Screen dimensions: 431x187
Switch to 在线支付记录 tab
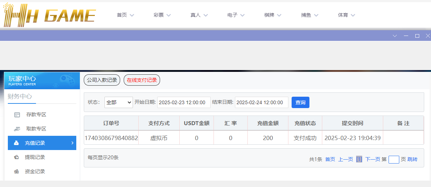[142, 80]
